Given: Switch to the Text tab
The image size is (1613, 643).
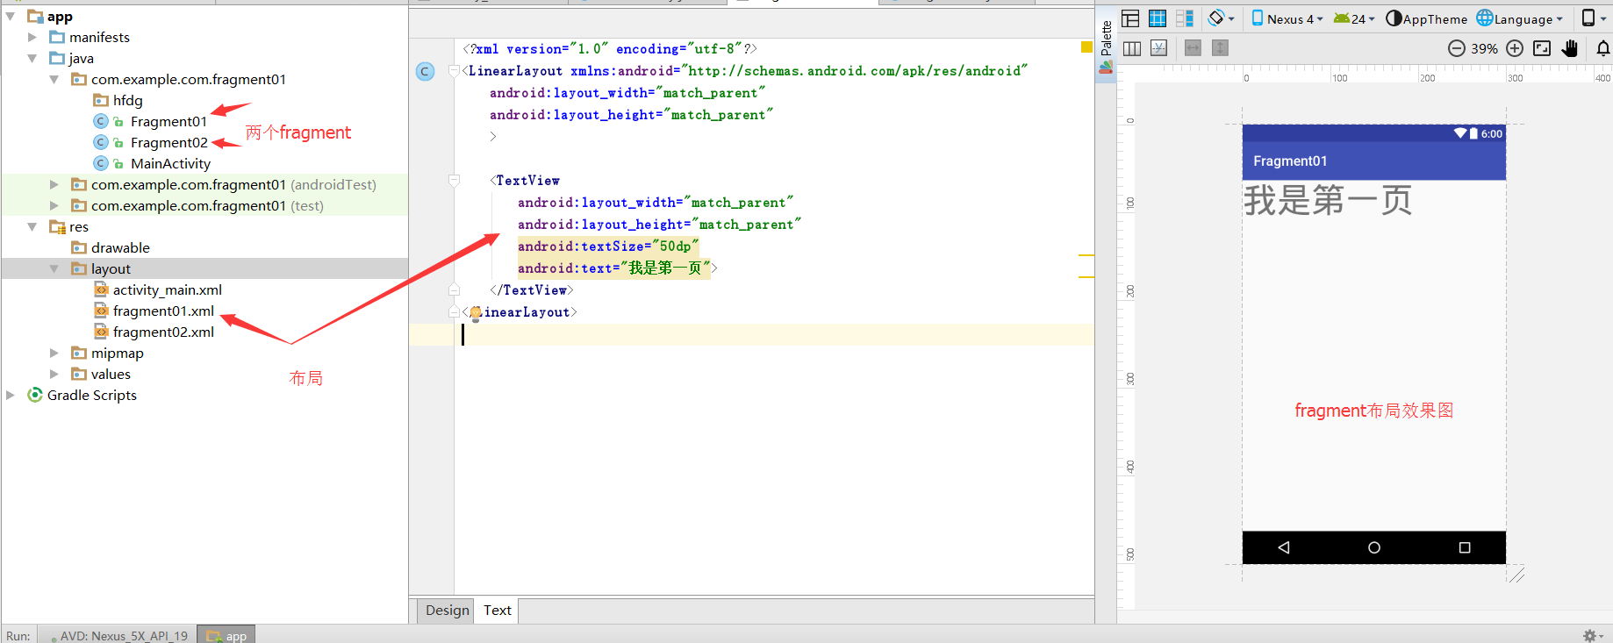Looking at the screenshot, I should point(498,611).
